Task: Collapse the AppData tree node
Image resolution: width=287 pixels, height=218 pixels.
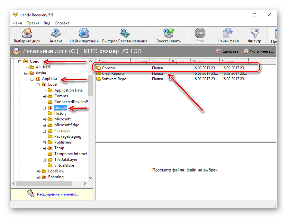Action: (32, 79)
